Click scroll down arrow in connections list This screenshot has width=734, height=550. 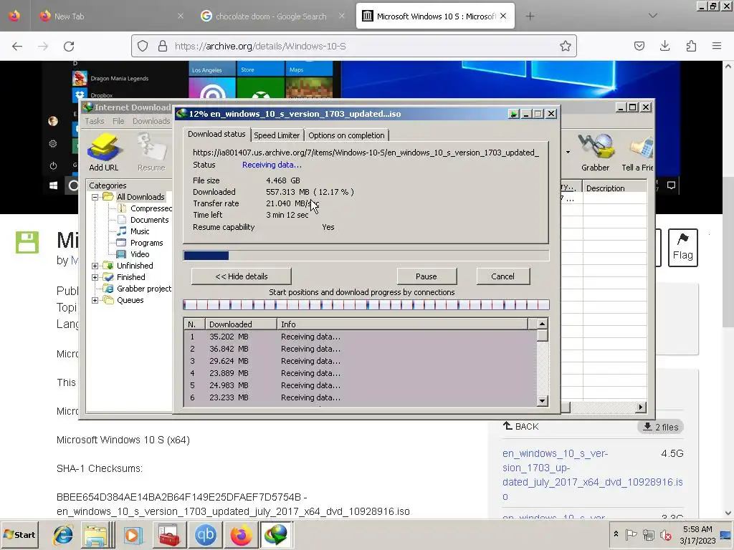542,401
